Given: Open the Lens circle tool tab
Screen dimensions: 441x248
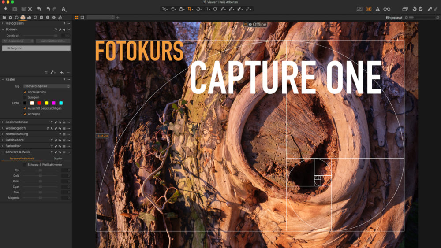Looking at the screenshot, I should pos(17,18).
